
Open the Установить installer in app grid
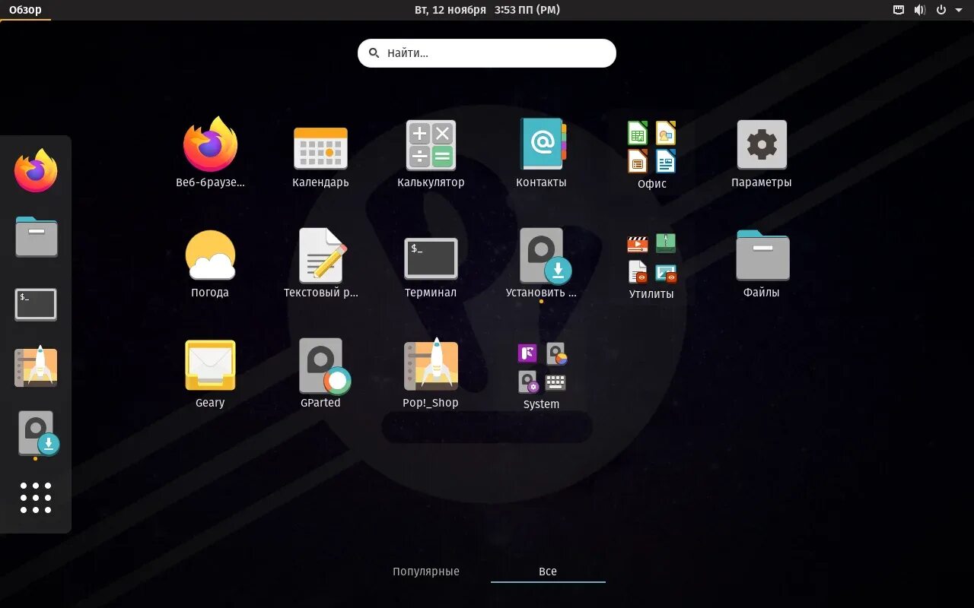(541, 262)
